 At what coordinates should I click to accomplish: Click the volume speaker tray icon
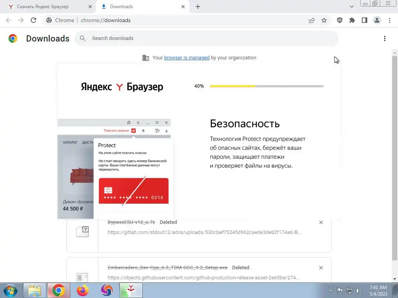[359, 290]
